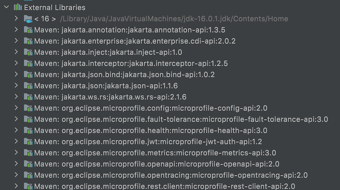Click the jakarta.json.bind-api library icon
Viewport: 340px width, 190px height.
point(28,75)
